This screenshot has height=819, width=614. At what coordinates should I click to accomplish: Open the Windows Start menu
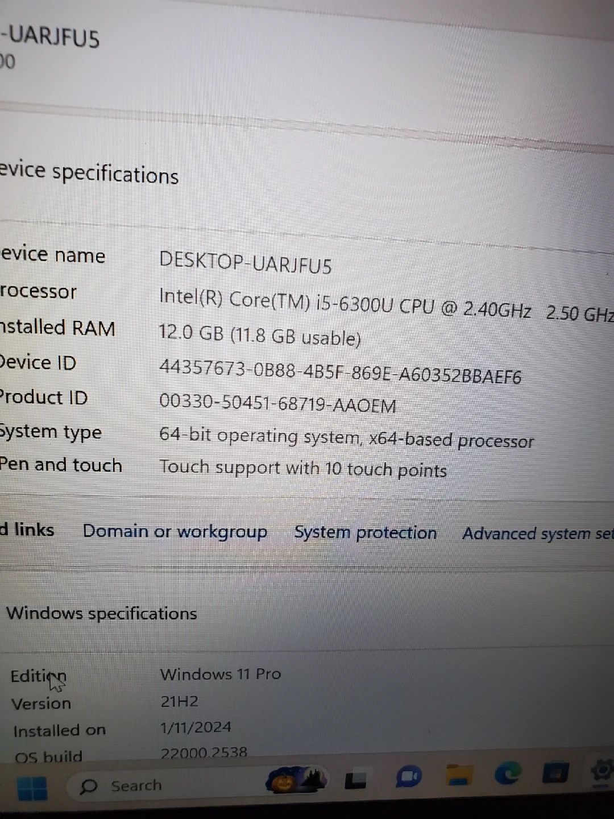(32, 788)
